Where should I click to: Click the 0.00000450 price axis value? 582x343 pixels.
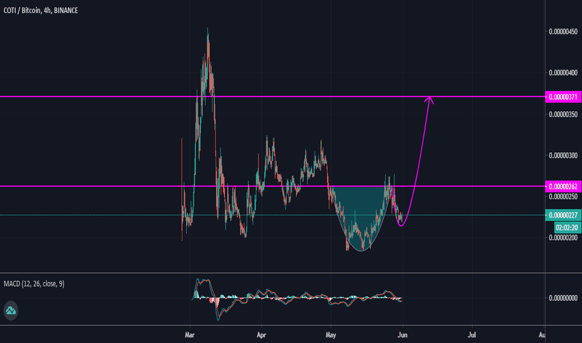click(563, 32)
